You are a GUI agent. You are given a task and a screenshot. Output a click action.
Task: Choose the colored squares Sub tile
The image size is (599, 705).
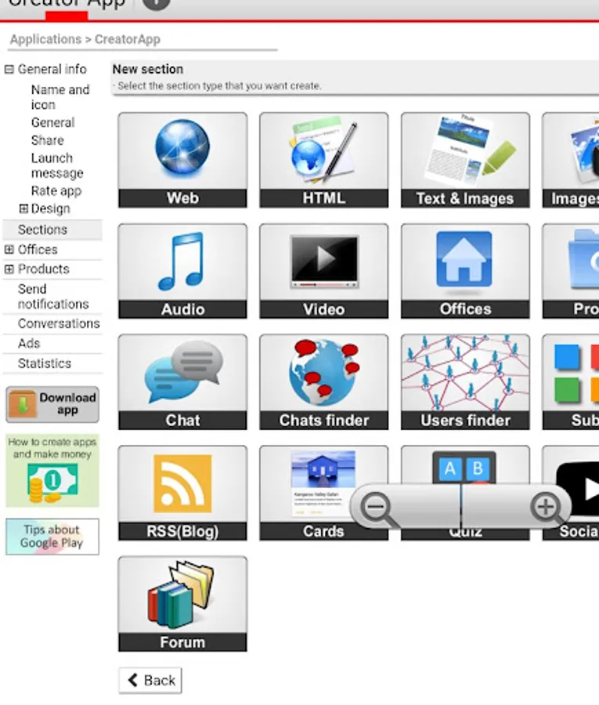pos(571,382)
